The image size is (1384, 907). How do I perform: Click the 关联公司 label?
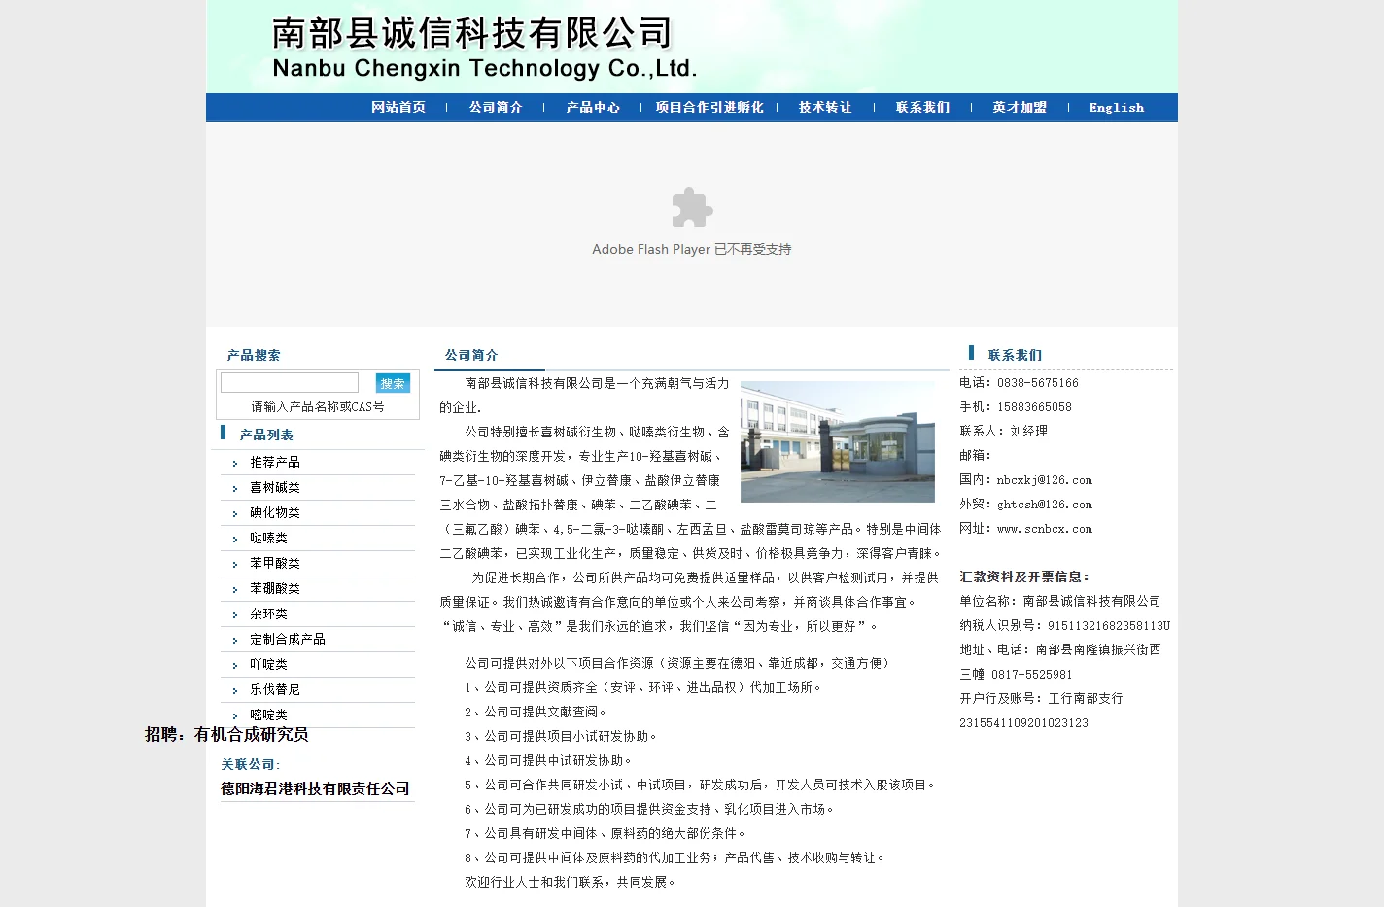[x=250, y=764]
